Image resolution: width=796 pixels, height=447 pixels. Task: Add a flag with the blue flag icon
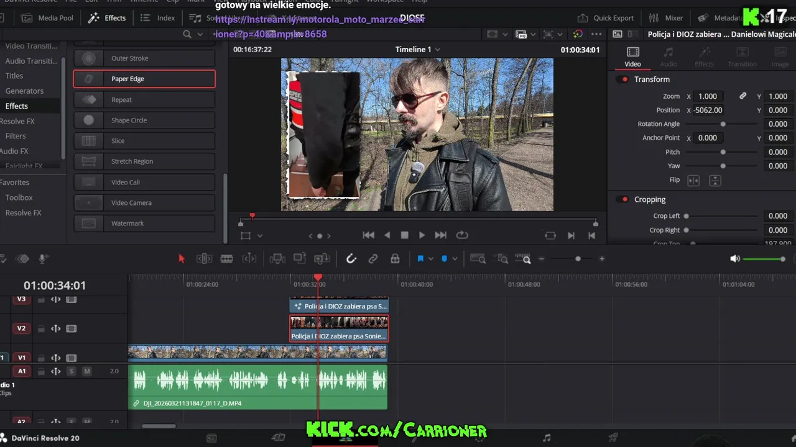[420, 259]
